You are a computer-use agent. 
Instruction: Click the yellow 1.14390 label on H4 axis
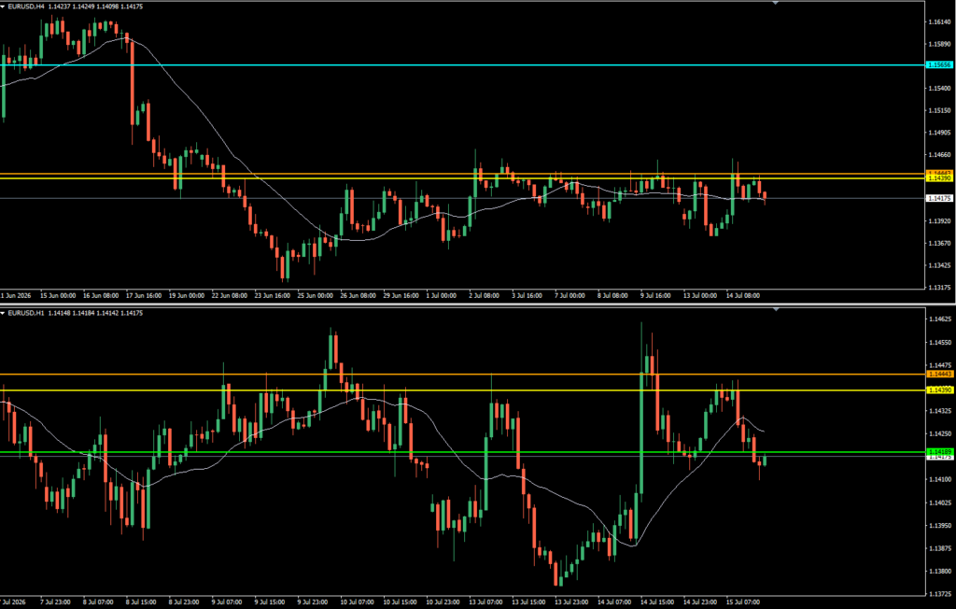point(938,178)
